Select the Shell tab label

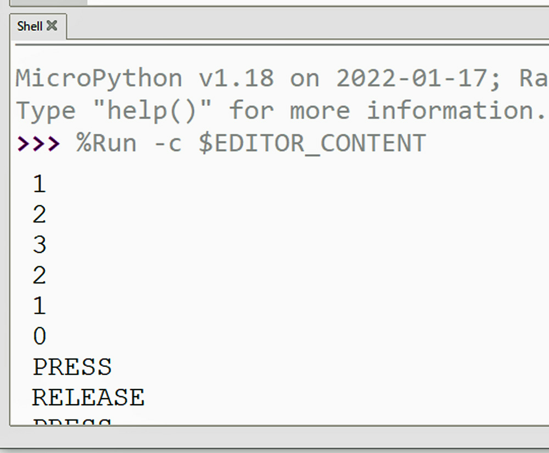click(30, 26)
